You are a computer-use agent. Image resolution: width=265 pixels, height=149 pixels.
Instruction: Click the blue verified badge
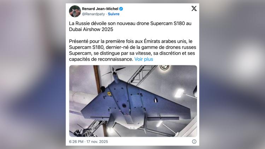[x=121, y=9]
